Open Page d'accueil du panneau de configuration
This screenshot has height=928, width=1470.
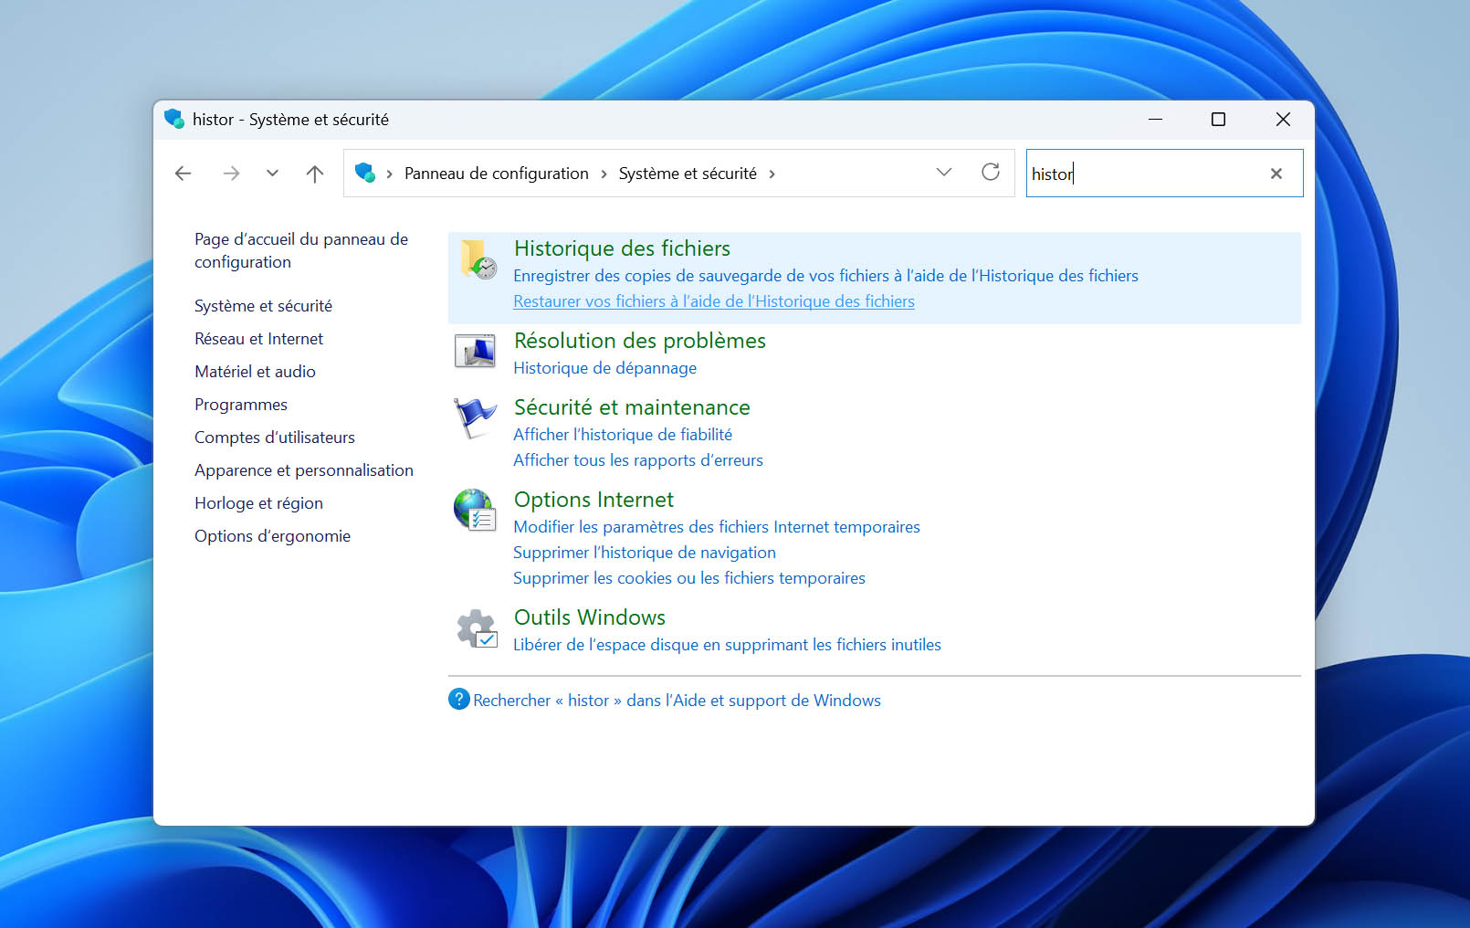click(301, 250)
